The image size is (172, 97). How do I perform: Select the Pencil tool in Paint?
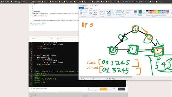(101, 12)
